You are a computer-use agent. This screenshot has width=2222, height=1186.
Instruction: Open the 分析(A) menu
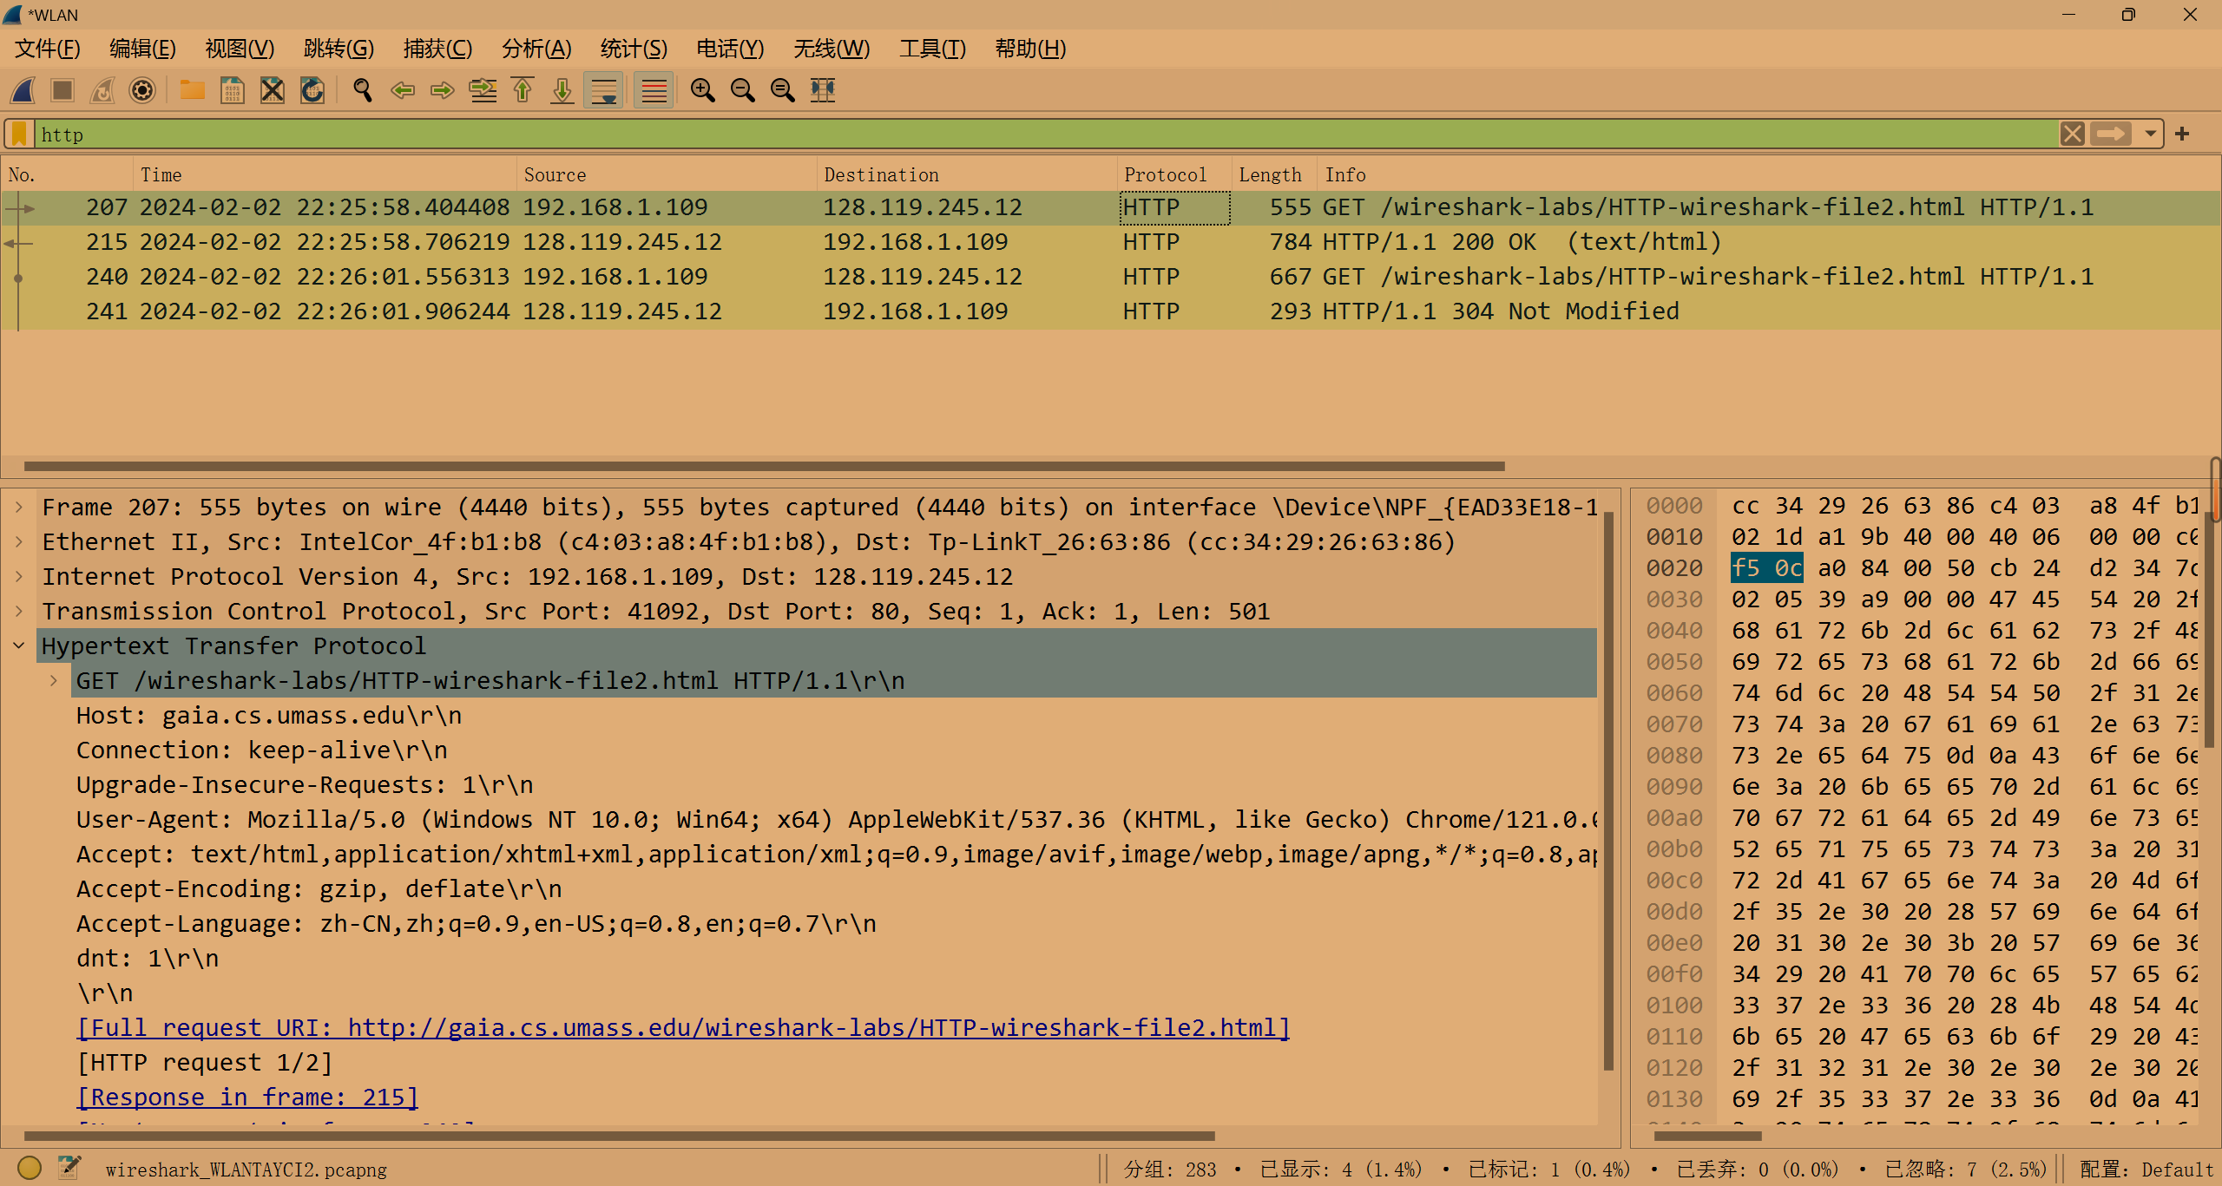537,49
